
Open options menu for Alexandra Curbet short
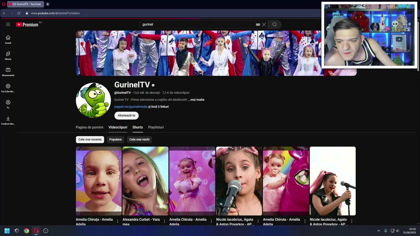[164, 221]
